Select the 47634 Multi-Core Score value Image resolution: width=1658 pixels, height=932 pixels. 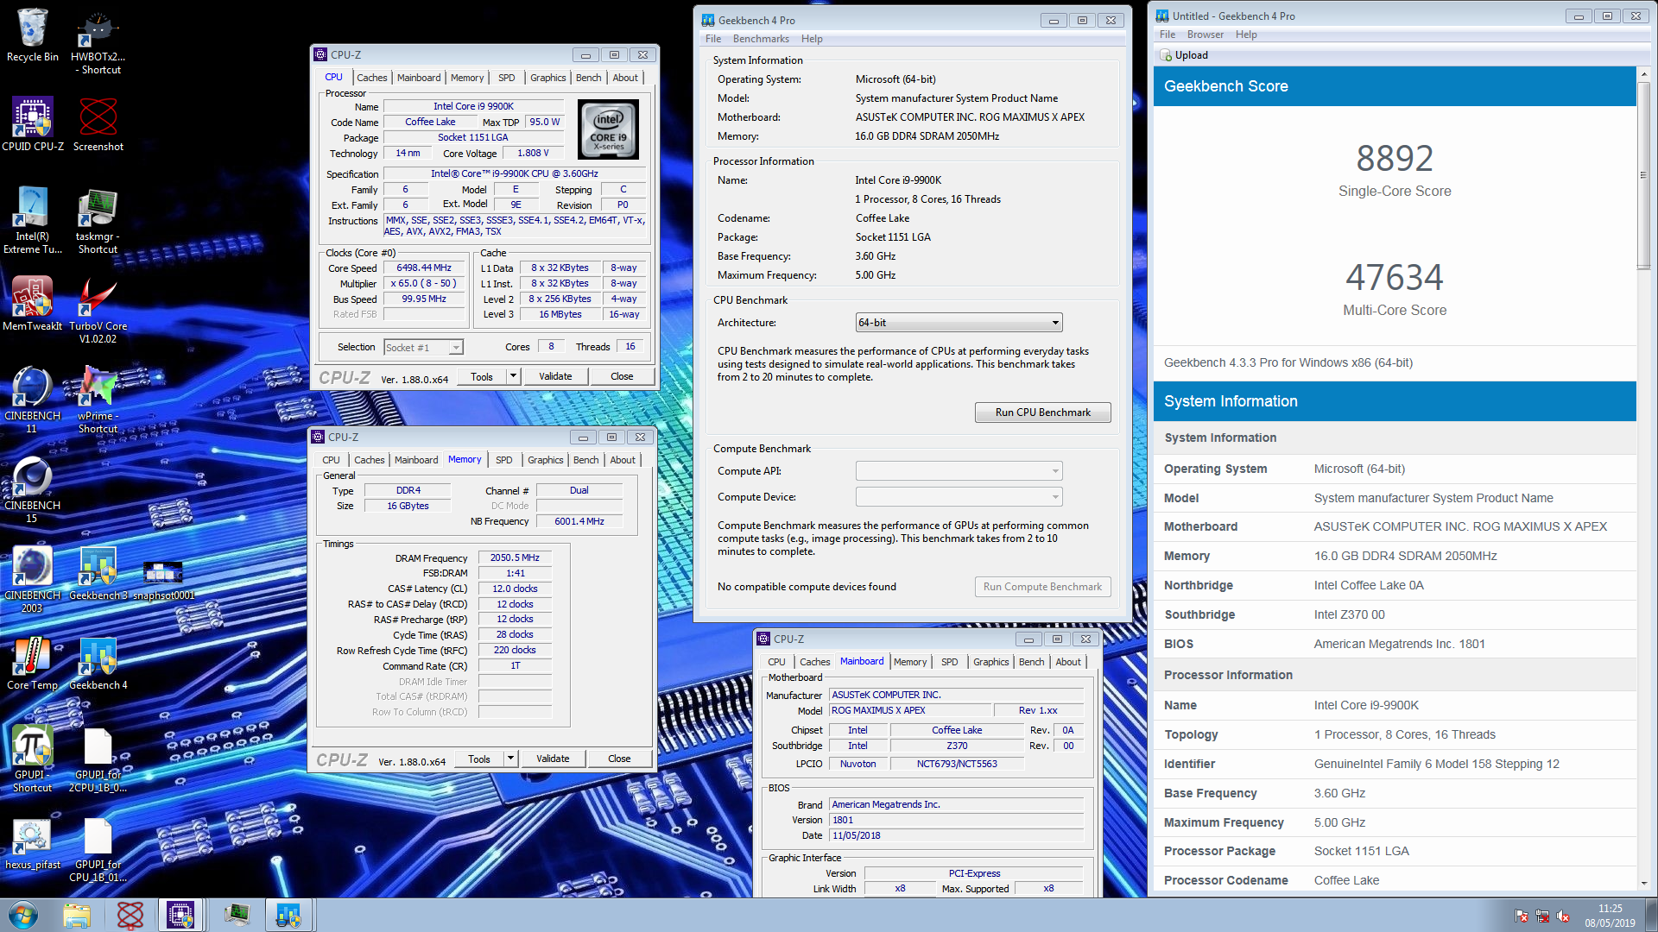(1395, 277)
